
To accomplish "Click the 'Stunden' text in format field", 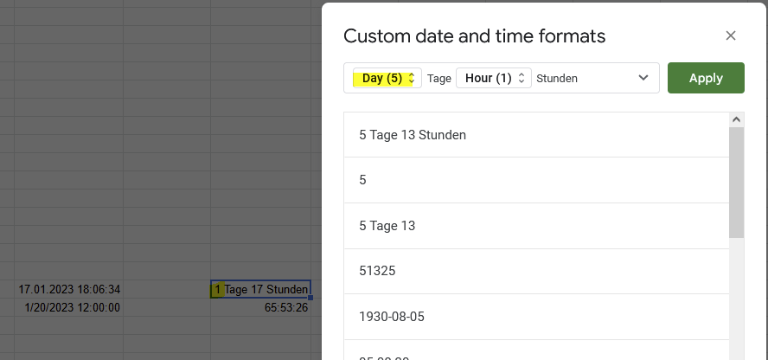I will pyautogui.click(x=557, y=78).
